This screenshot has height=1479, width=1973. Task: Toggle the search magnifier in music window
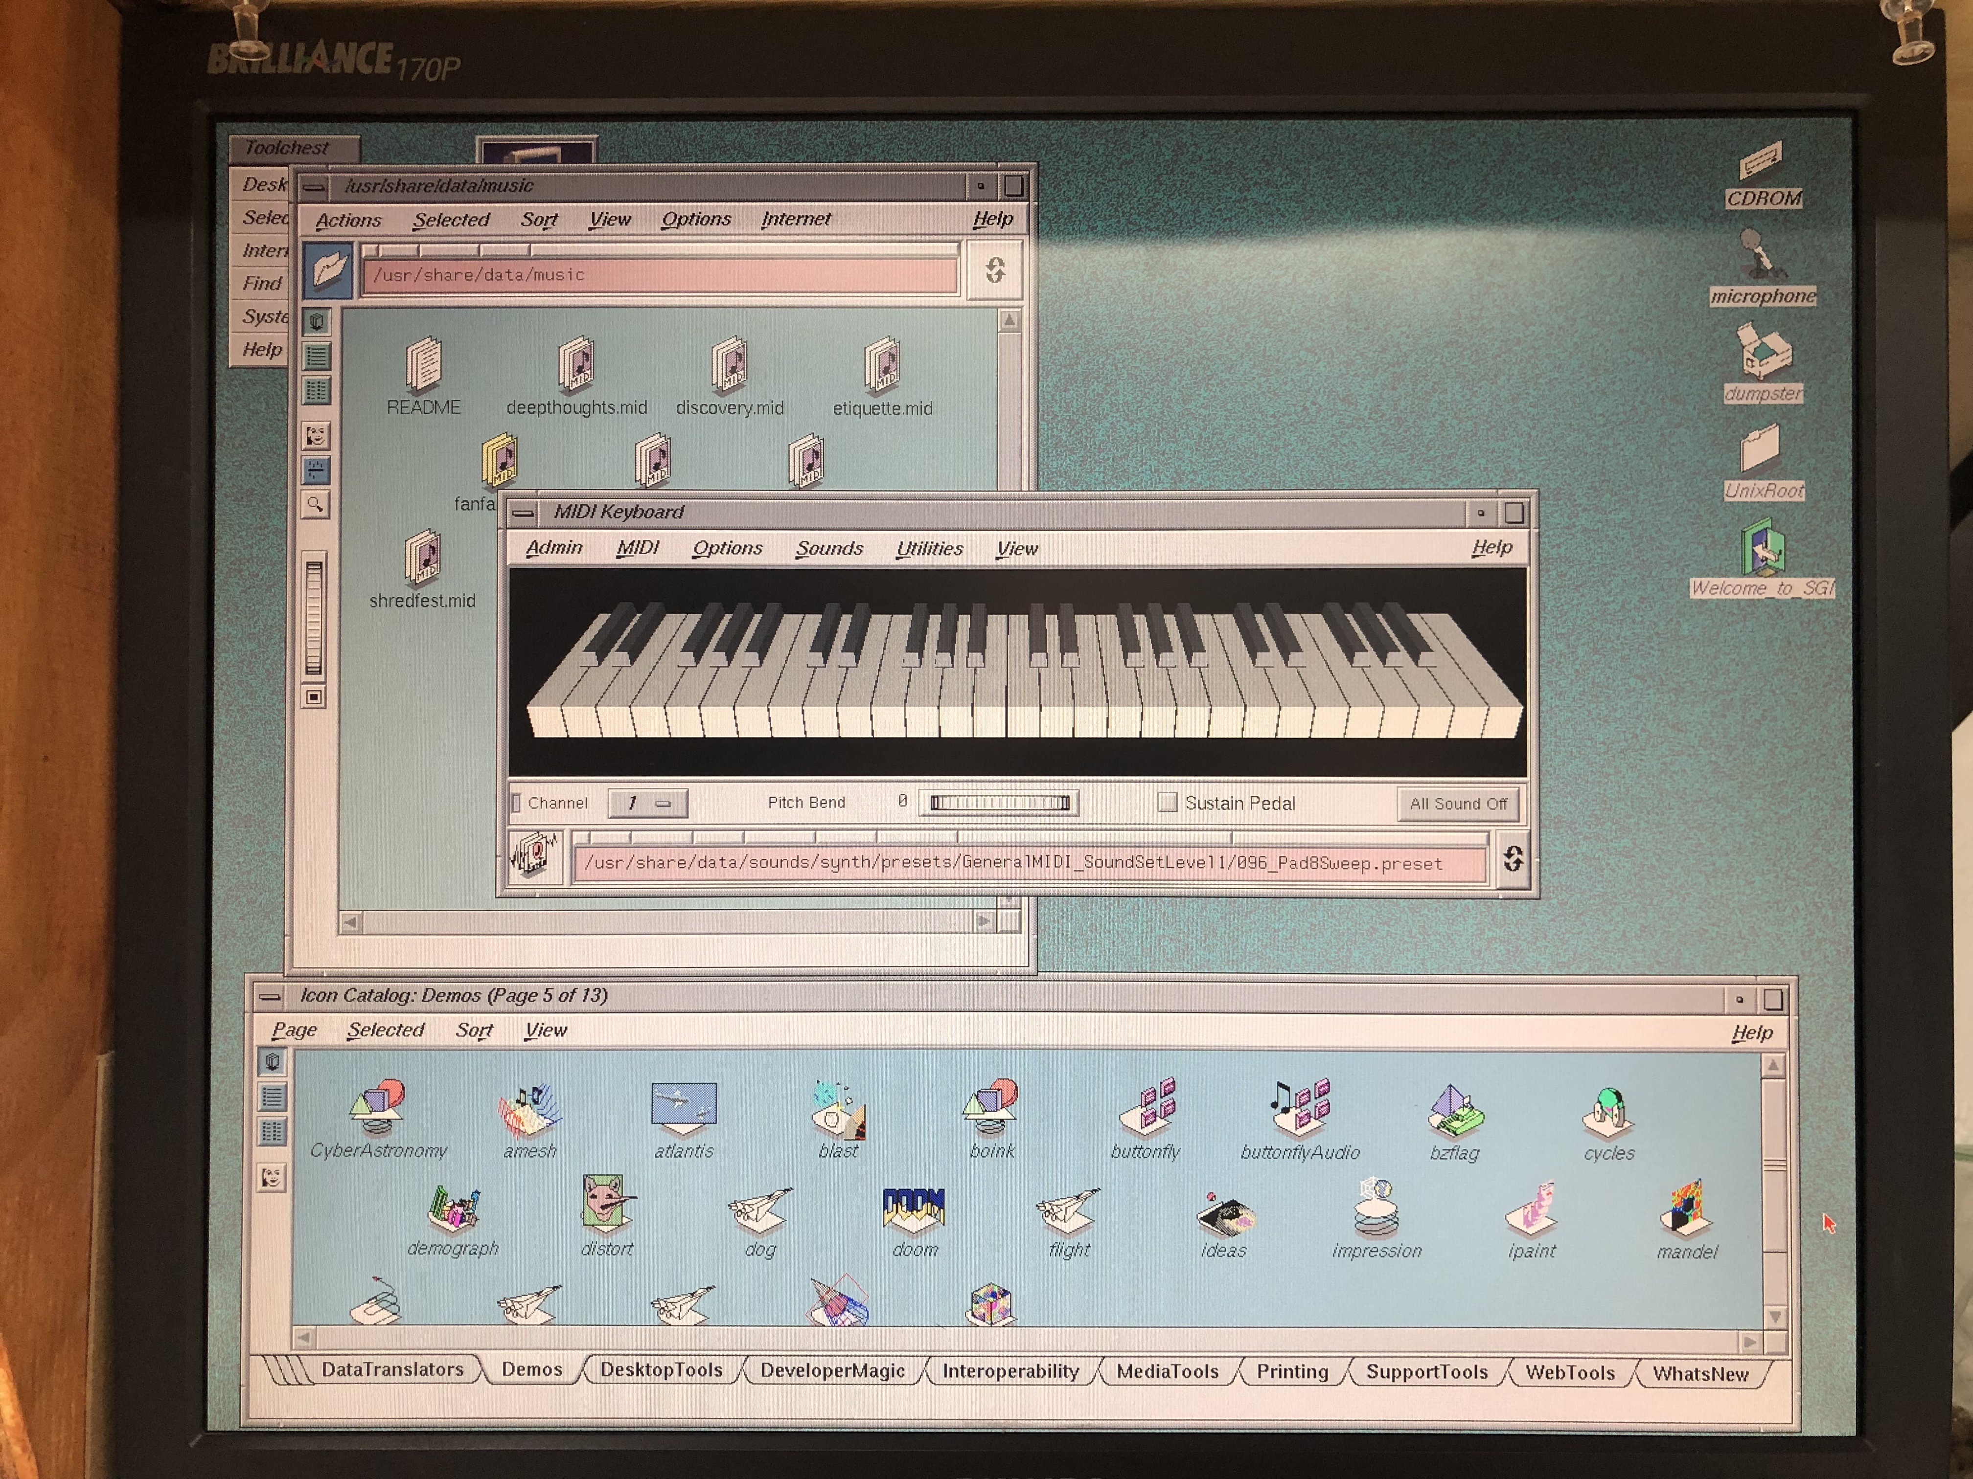click(x=315, y=506)
